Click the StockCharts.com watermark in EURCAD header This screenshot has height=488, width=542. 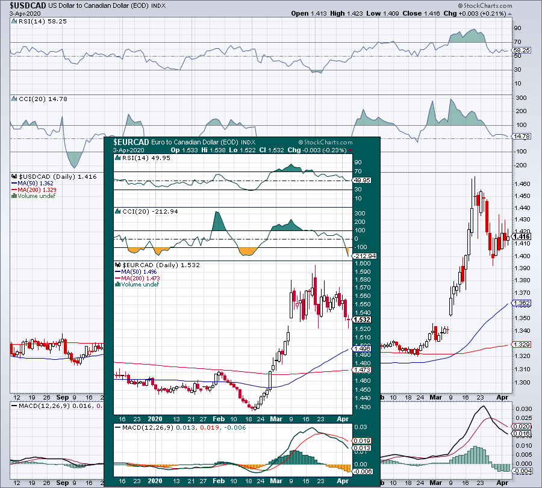tap(326, 142)
